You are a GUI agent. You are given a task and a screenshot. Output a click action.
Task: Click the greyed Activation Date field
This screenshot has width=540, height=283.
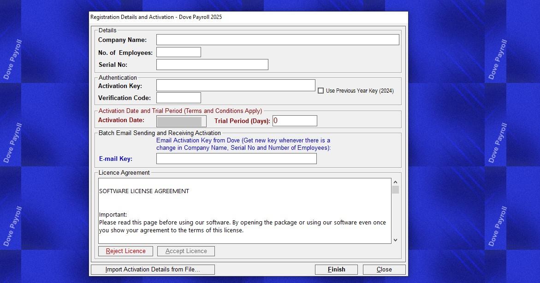[181, 121]
